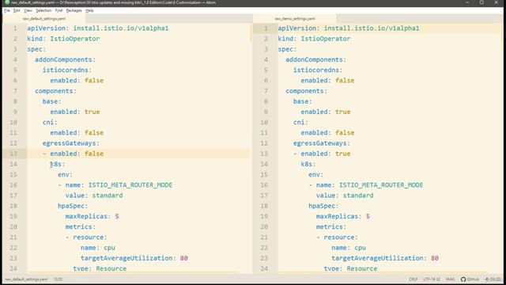
Task: Click 'install.istio.io/v1alpha1' in right pane
Action: 372,28
